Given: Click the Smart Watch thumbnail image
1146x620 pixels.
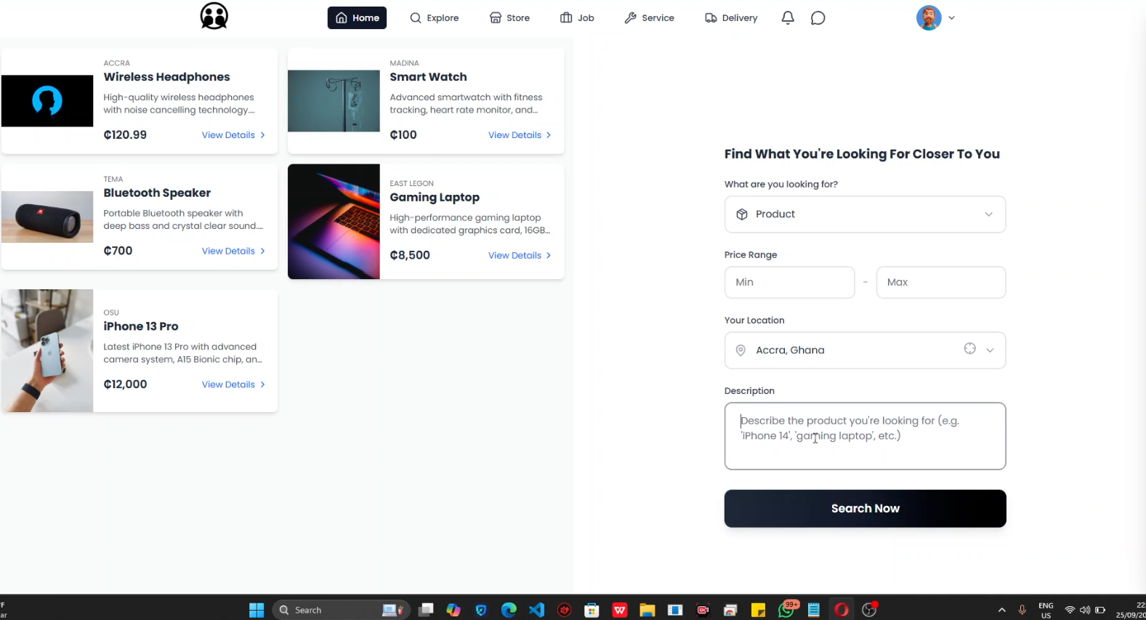Looking at the screenshot, I should [334, 101].
